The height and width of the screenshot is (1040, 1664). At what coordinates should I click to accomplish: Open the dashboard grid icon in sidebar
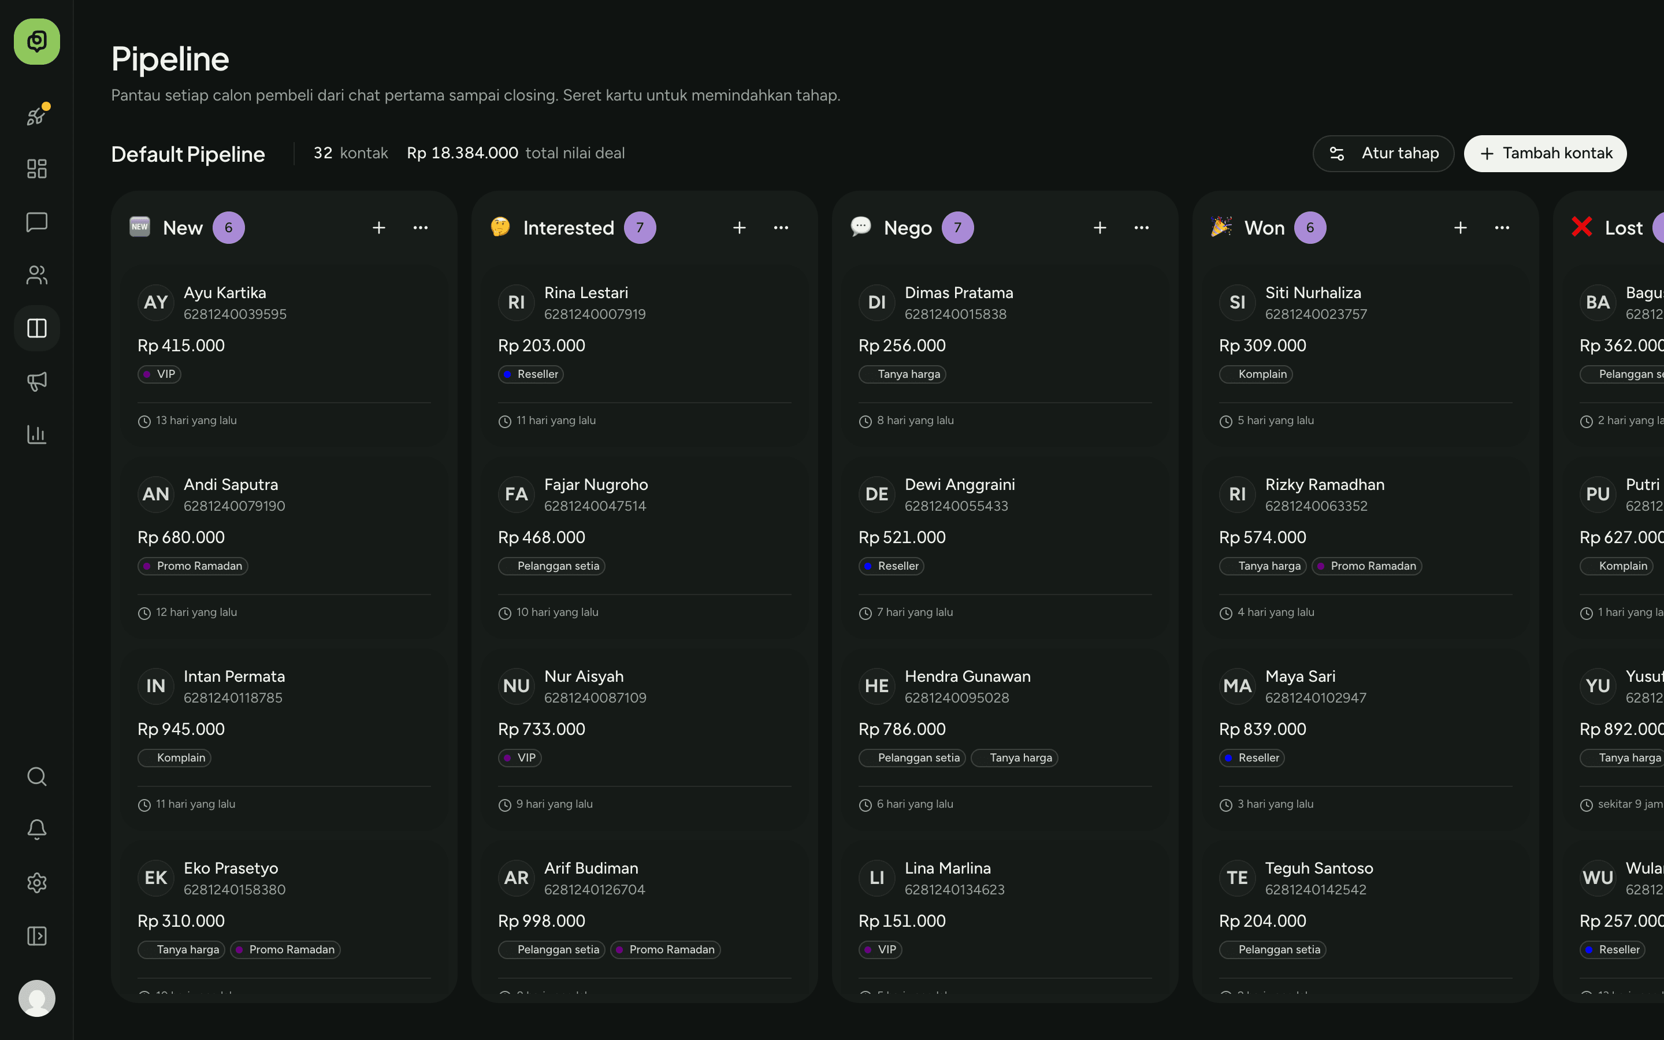36,169
